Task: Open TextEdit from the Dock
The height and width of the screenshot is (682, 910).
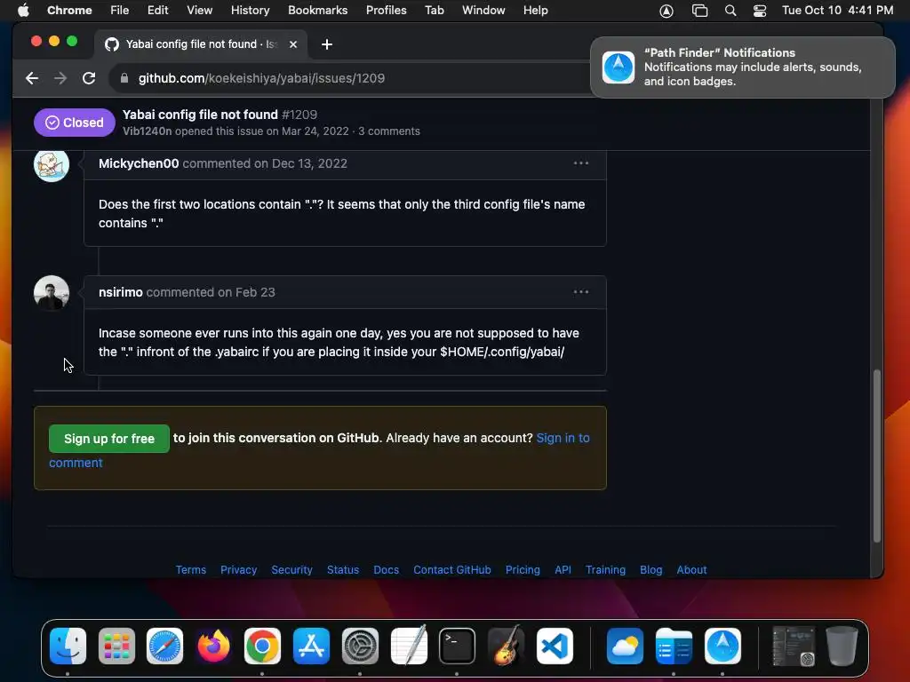Action: (409, 646)
